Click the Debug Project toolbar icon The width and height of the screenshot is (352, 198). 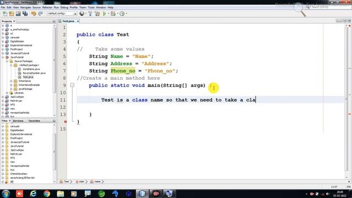point(113,14)
